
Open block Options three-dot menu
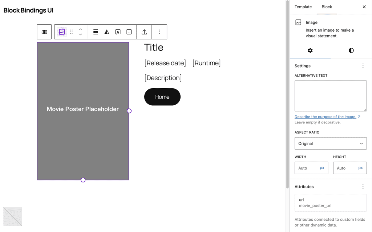point(159,32)
